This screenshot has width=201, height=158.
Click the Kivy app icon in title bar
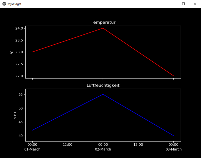pyautogui.click(x=4, y=4)
